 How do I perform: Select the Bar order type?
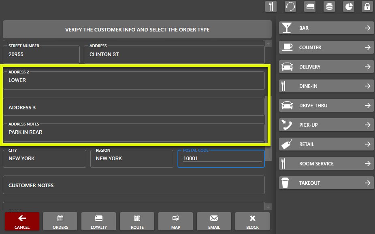[326, 28]
